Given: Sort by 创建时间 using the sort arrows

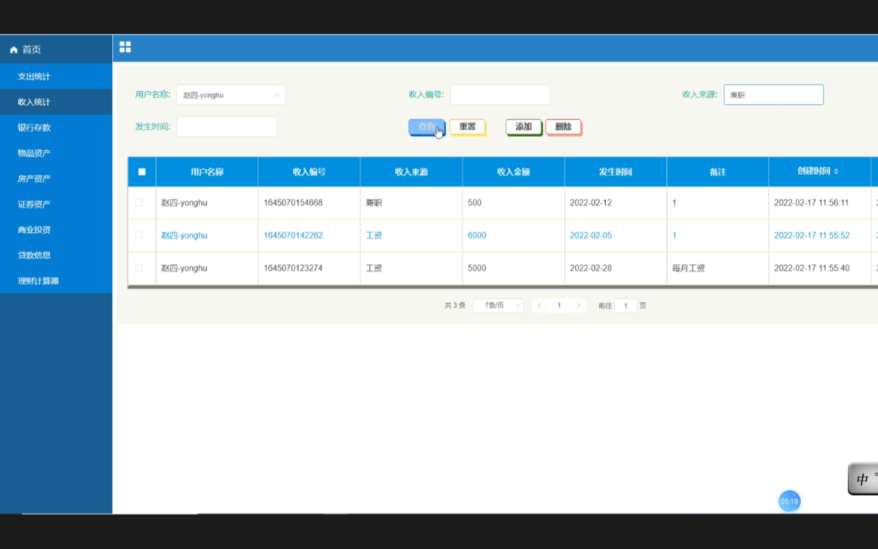Looking at the screenshot, I should [836, 171].
